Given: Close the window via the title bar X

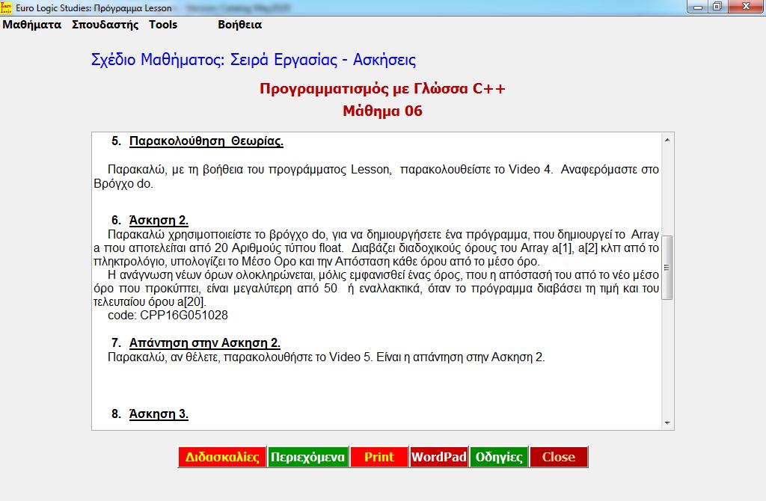Looking at the screenshot, I should coord(746,7).
